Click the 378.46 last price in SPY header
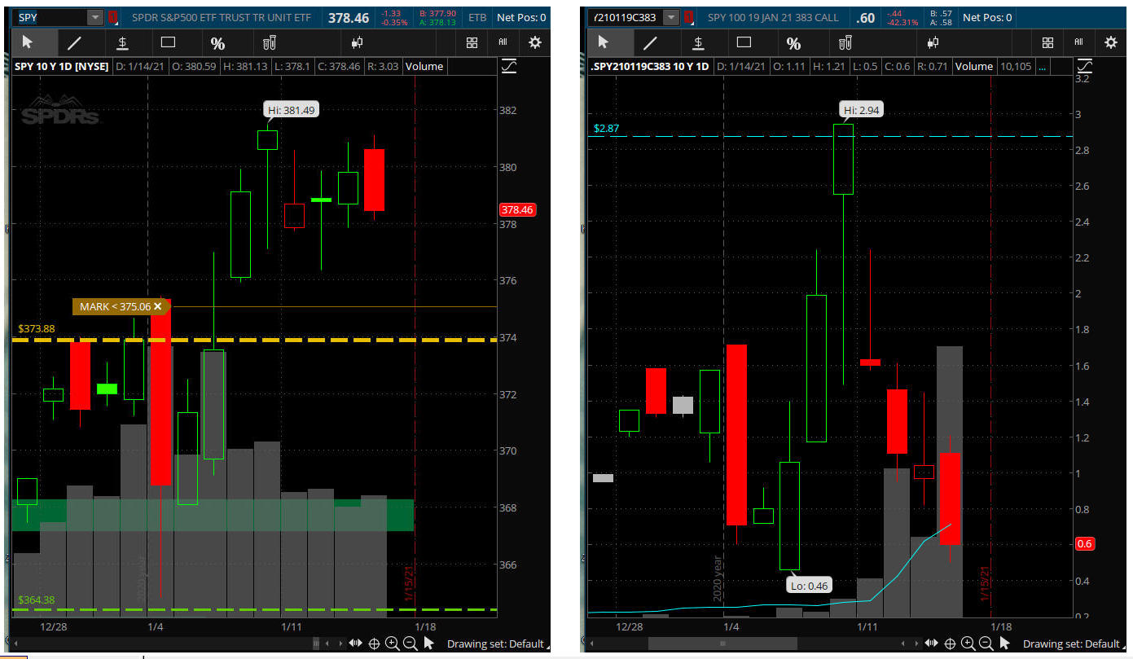The width and height of the screenshot is (1133, 659). [349, 17]
